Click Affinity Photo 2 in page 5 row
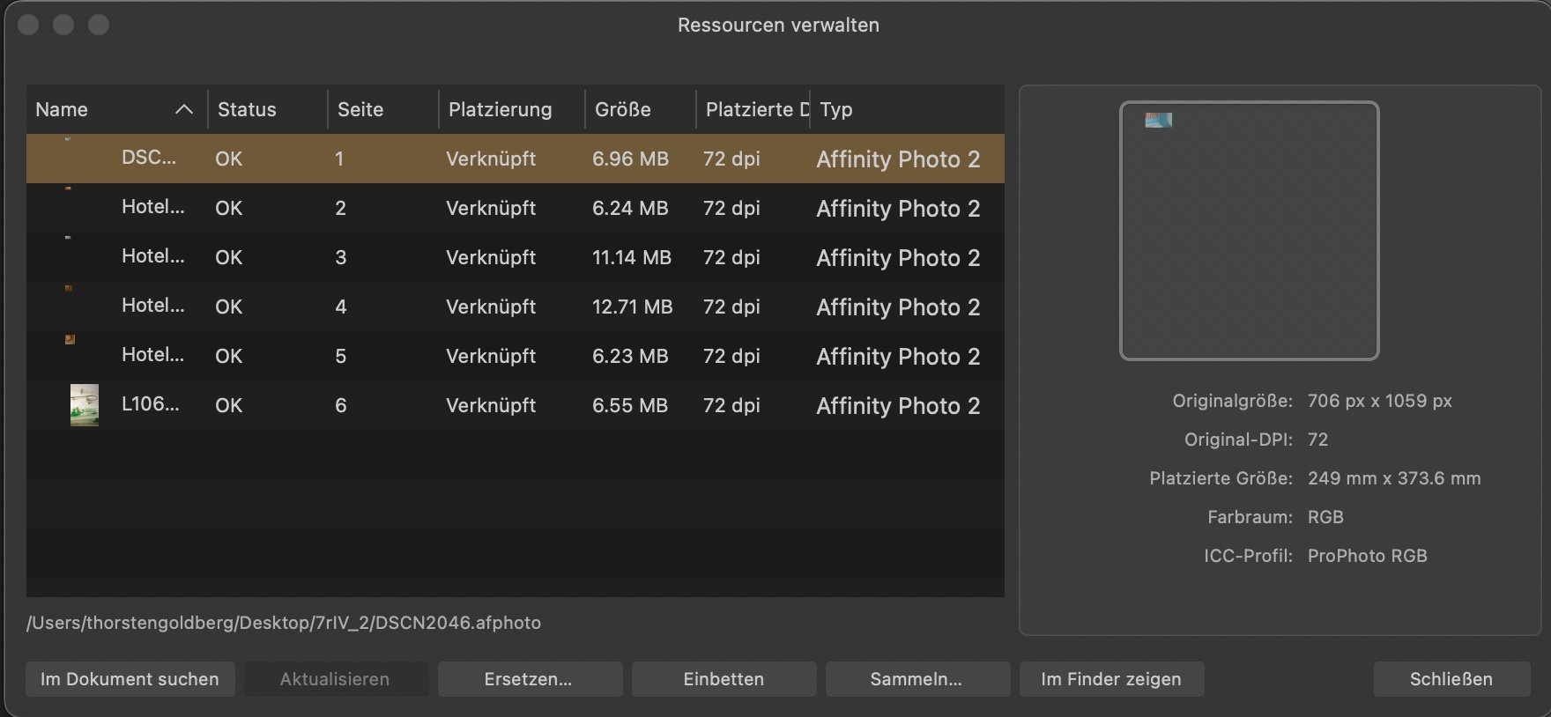Screen dimensions: 1551x717 (x=898, y=356)
